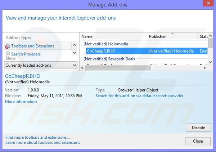Image resolution: width=216 pixels, height=152 pixels.
Task: Click the vertical scrollbar thumb of add-on list
Action: (210, 43)
